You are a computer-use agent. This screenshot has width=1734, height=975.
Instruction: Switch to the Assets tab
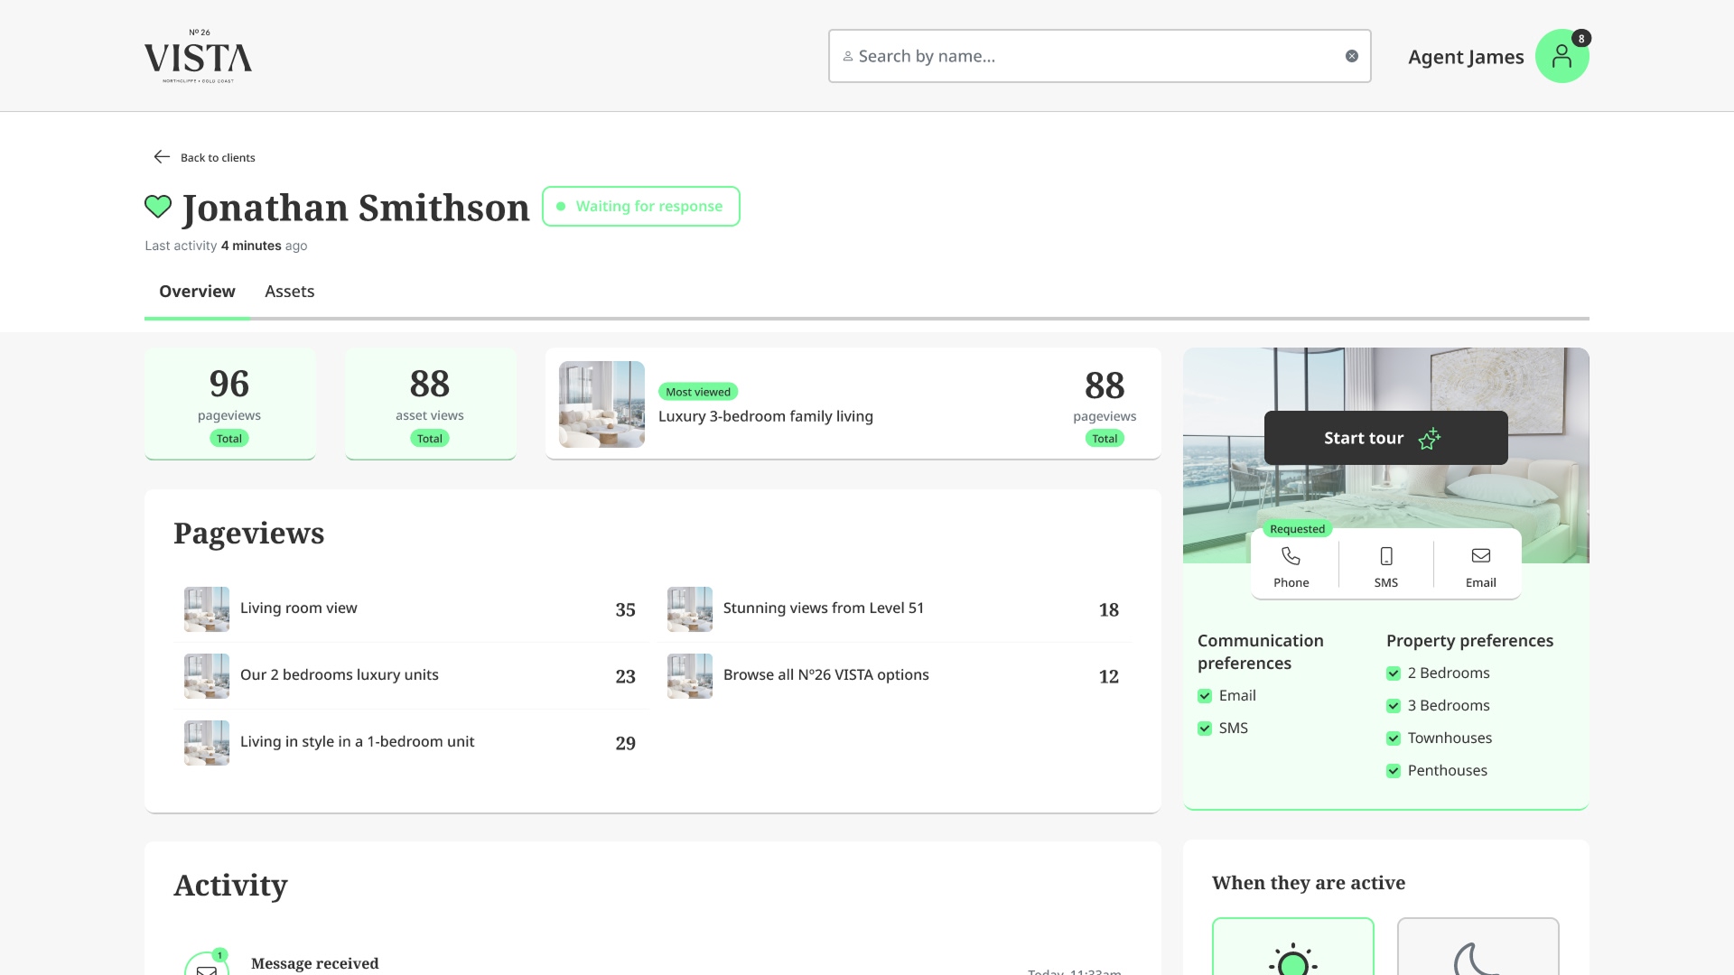tap(289, 292)
